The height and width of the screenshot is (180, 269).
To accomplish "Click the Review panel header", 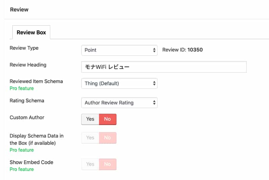I will (x=19, y=9).
